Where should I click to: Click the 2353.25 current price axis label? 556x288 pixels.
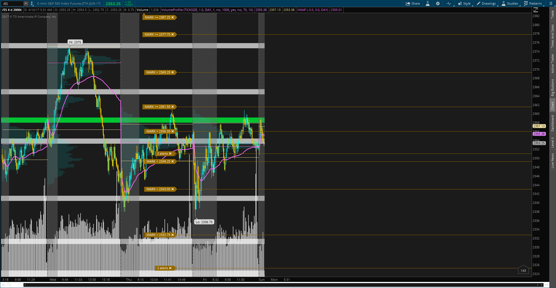[x=539, y=143]
